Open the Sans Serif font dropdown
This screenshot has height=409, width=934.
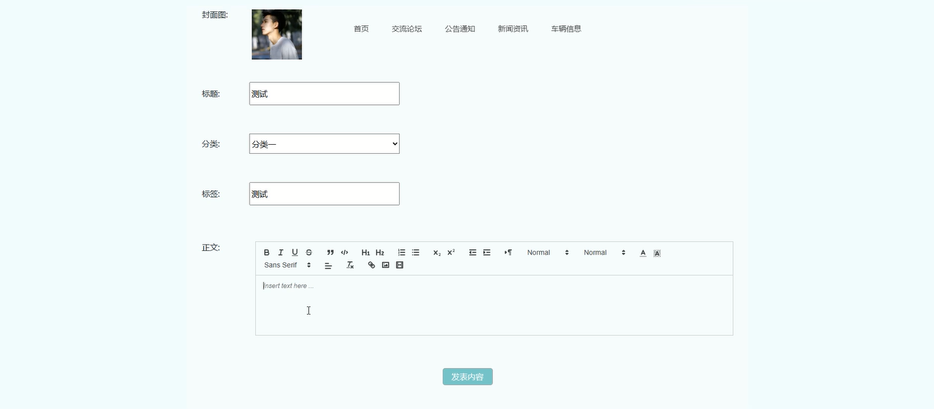click(287, 265)
